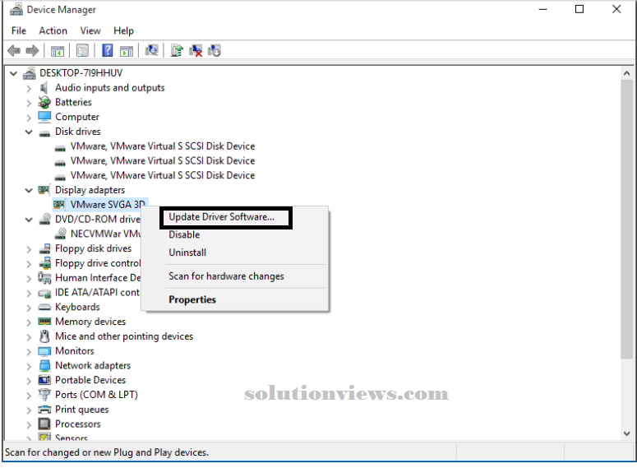
Task: Click the Portable Devices icon
Action: (44, 380)
